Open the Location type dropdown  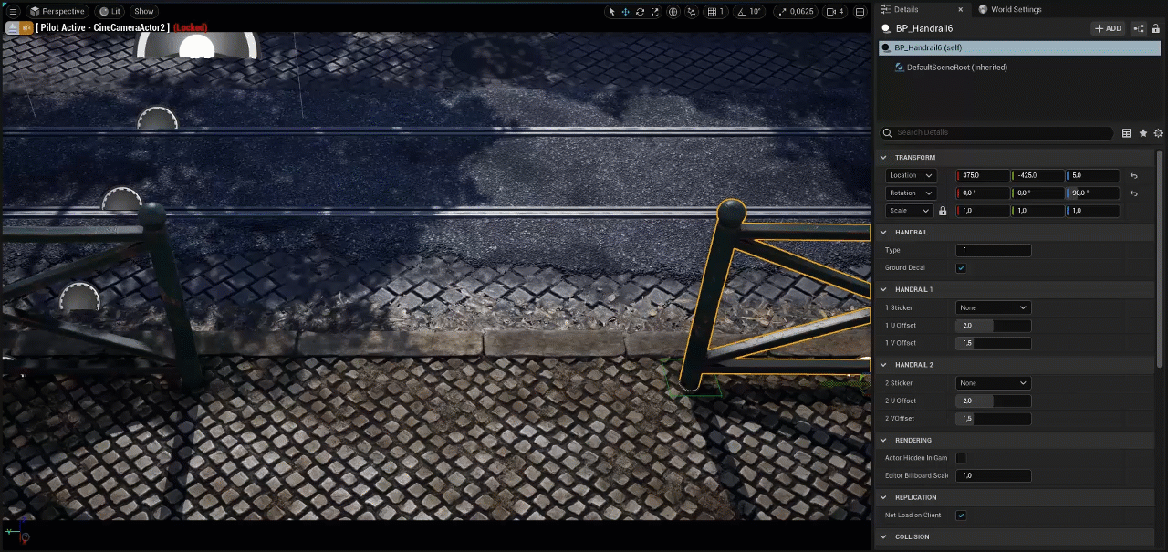click(911, 175)
